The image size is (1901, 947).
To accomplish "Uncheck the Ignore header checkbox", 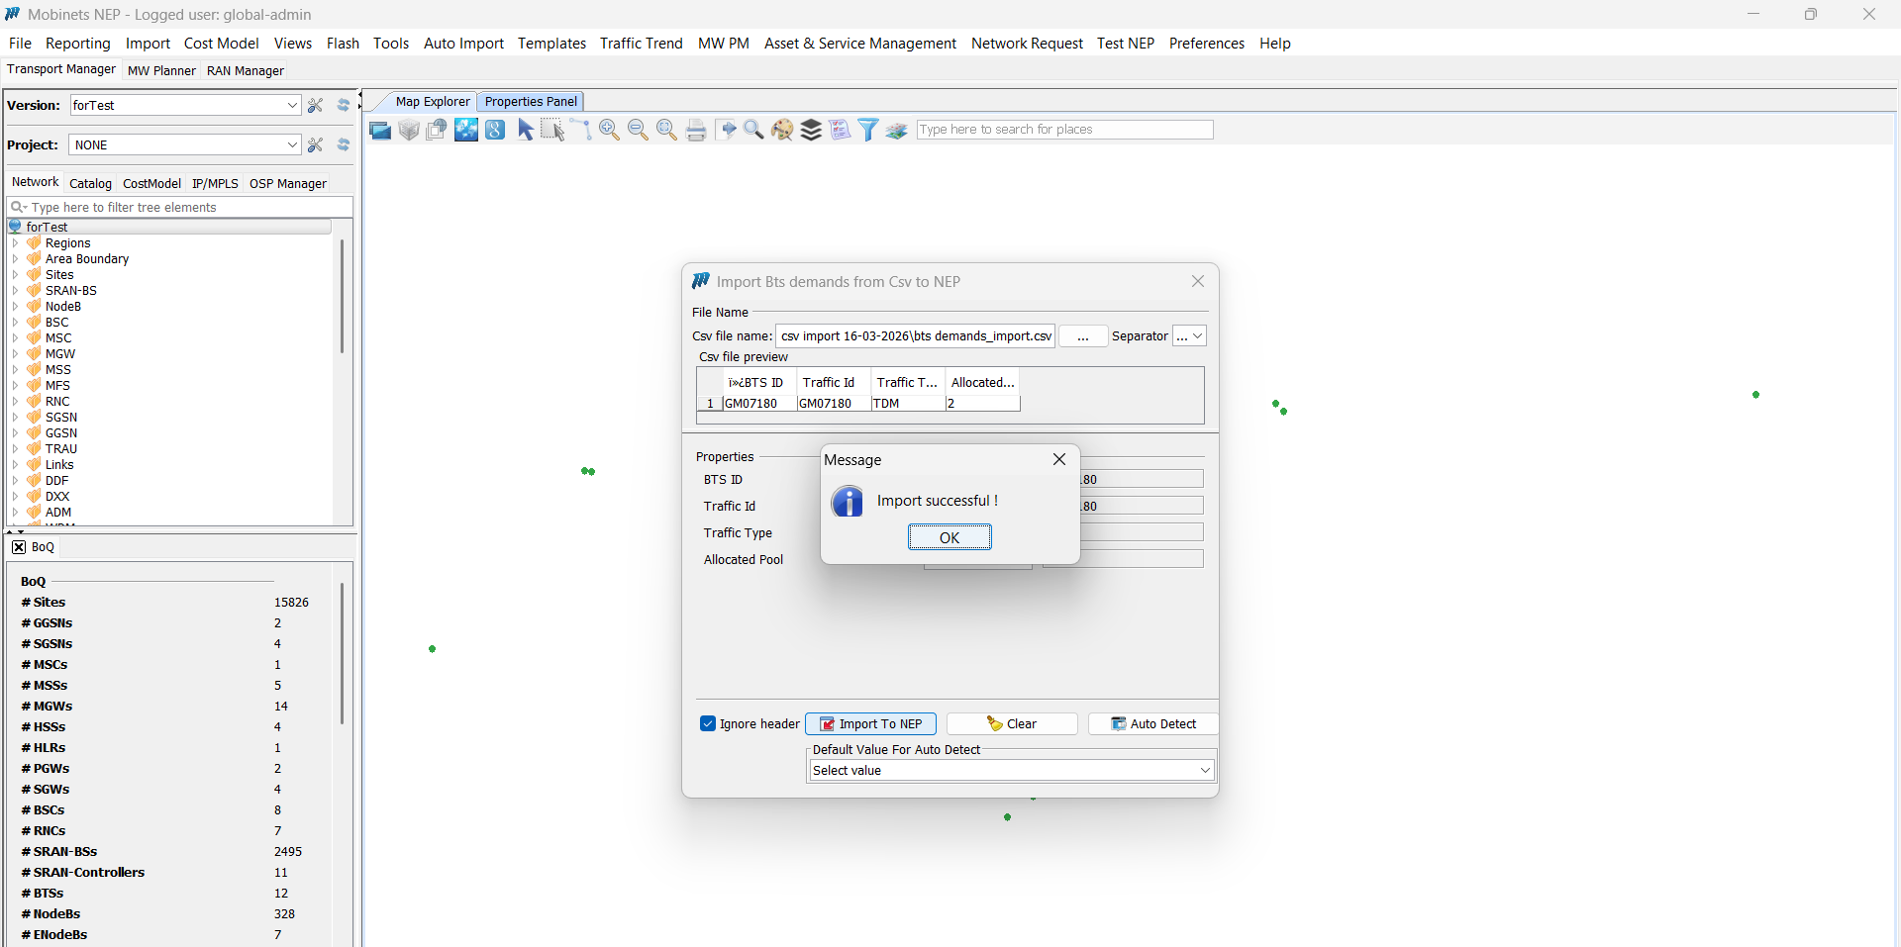I will point(708,723).
